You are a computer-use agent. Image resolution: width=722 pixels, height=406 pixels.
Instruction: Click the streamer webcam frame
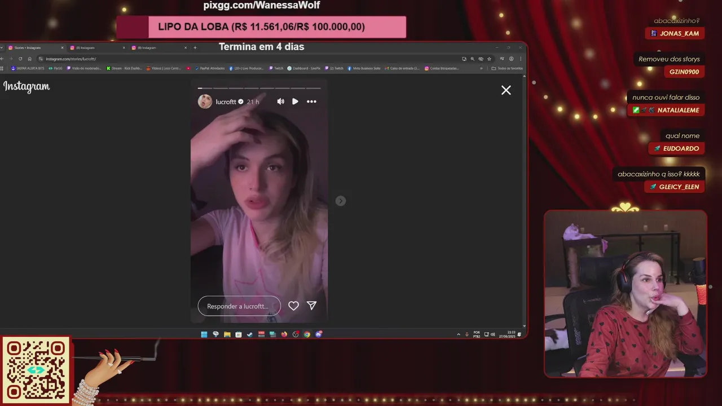tap(626, 294)
